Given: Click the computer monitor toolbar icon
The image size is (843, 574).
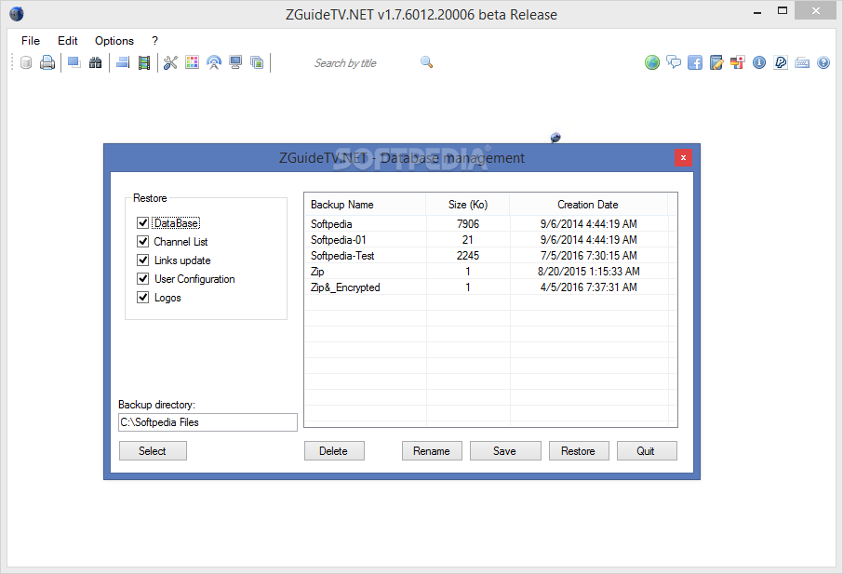Looking at the screenshot, I should click(x=235, y=63).
